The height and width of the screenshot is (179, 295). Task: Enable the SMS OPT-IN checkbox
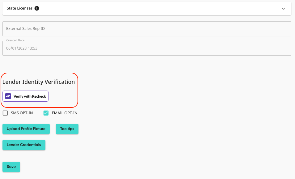(x=5, y=113)
